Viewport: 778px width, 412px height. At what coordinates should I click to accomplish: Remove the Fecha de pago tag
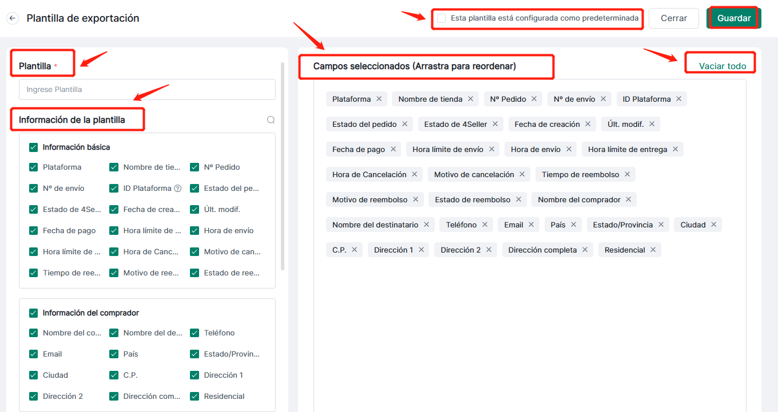(x=393, y=149)
